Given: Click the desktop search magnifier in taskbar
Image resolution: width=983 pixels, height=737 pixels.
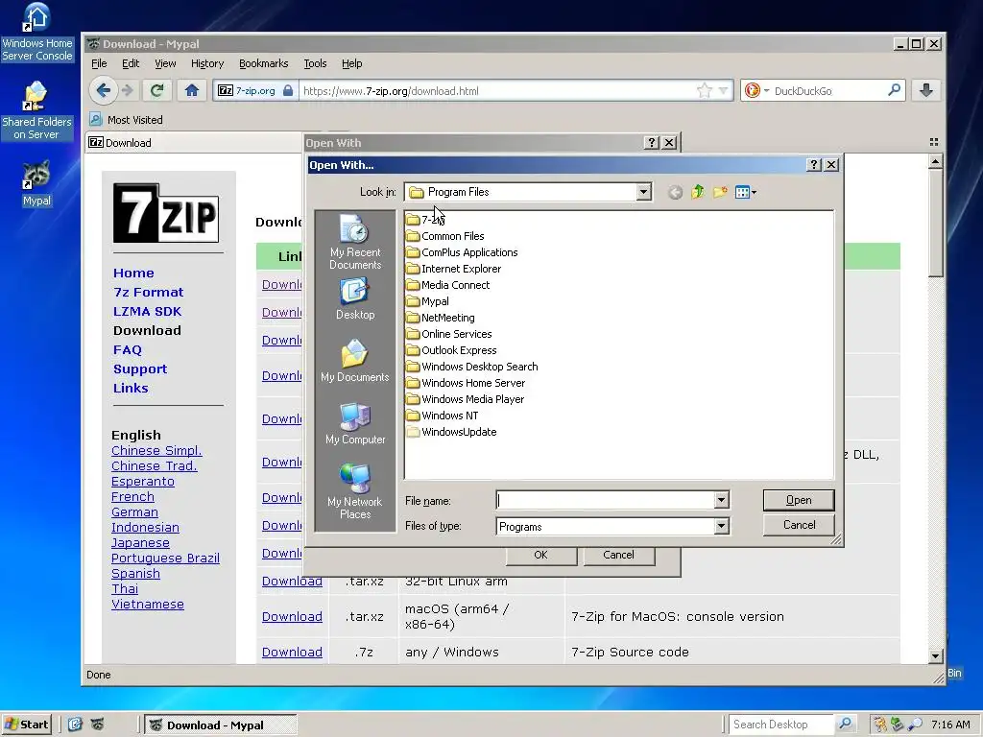Looking at the screenshot, I should [x=845, y=725].
